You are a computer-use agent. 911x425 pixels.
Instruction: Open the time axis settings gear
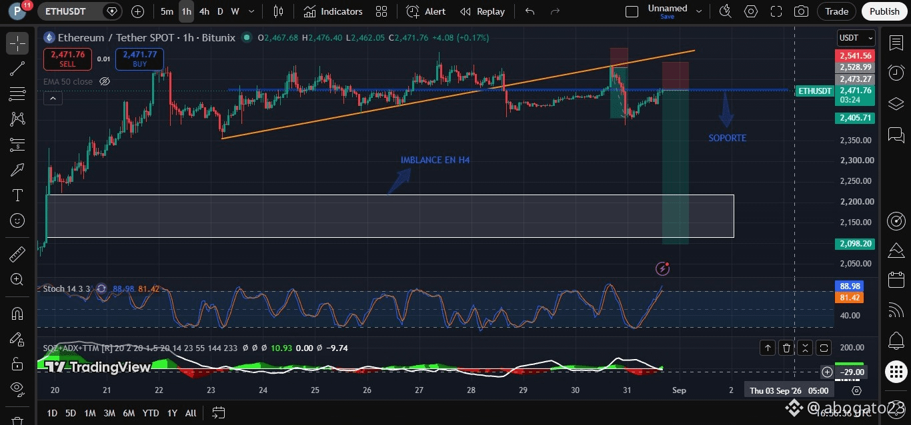[856, 390]
